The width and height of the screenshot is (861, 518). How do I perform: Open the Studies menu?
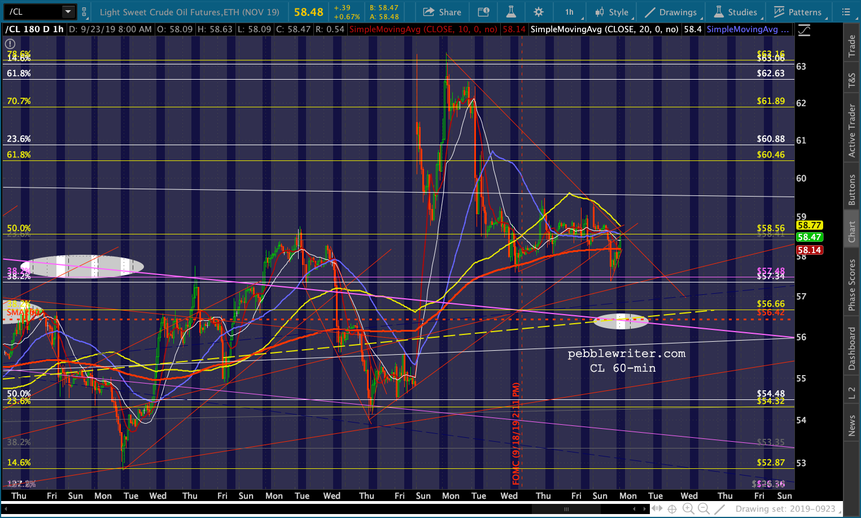[x=736, y=12]
